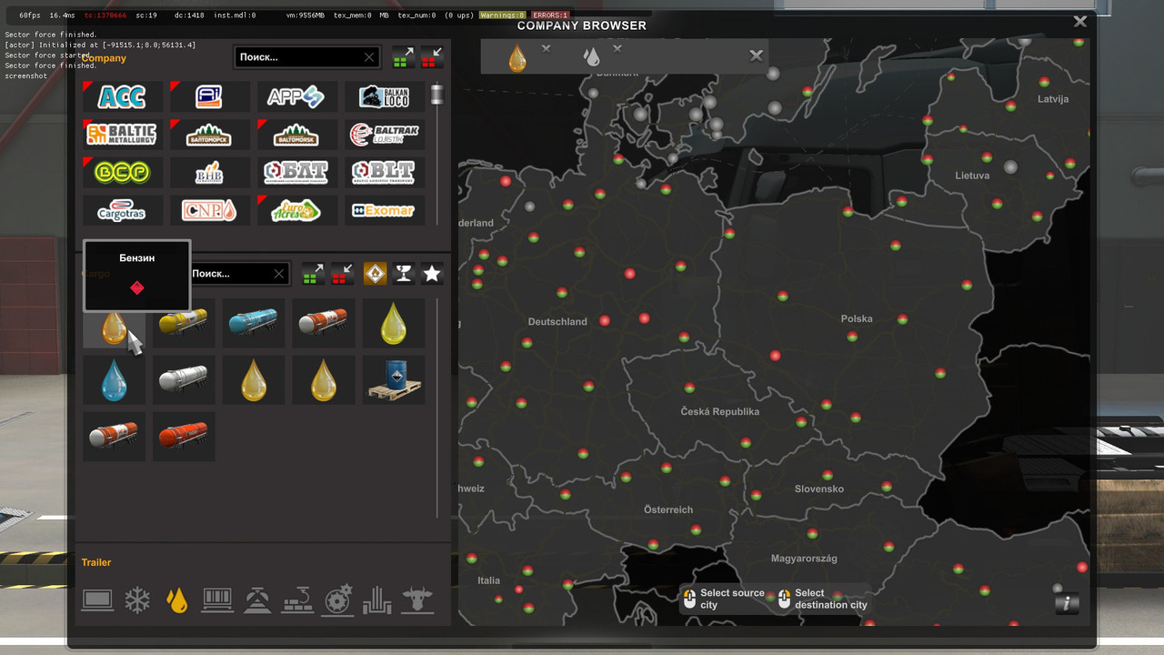Image resolution: width=1164 pixels, height=655 pixels.
Task: Choose the Cyrillic БЛТ company logo
Action: (x=297, y=172)
